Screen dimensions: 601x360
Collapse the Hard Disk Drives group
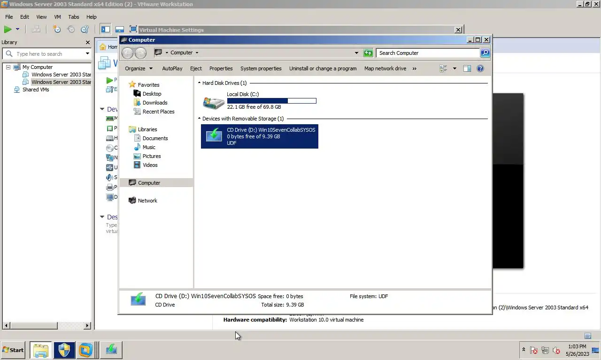pos(199,83)
